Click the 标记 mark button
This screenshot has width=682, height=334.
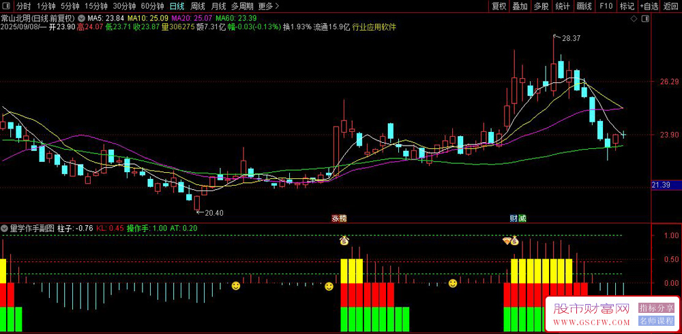pyautogui.click(x=627, y=6)
